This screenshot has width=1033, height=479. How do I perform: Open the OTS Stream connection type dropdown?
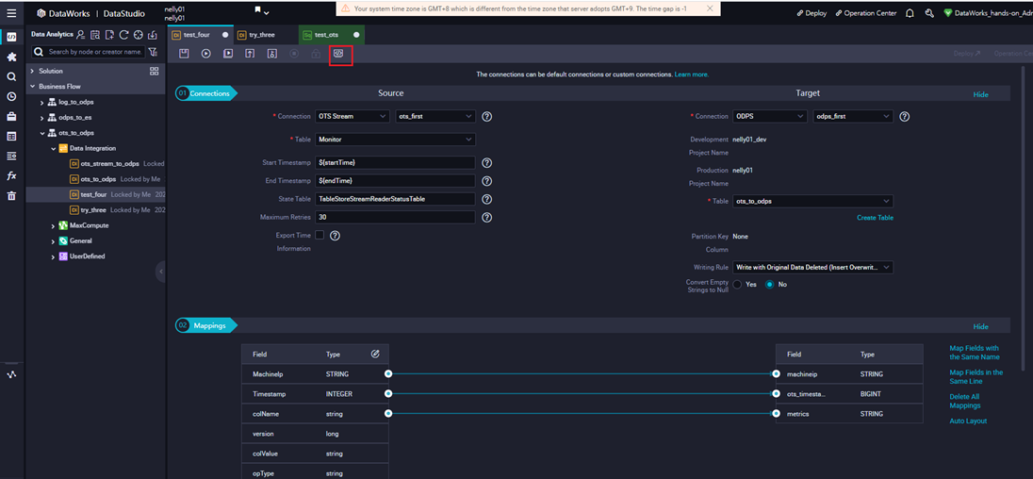point(353,116)
